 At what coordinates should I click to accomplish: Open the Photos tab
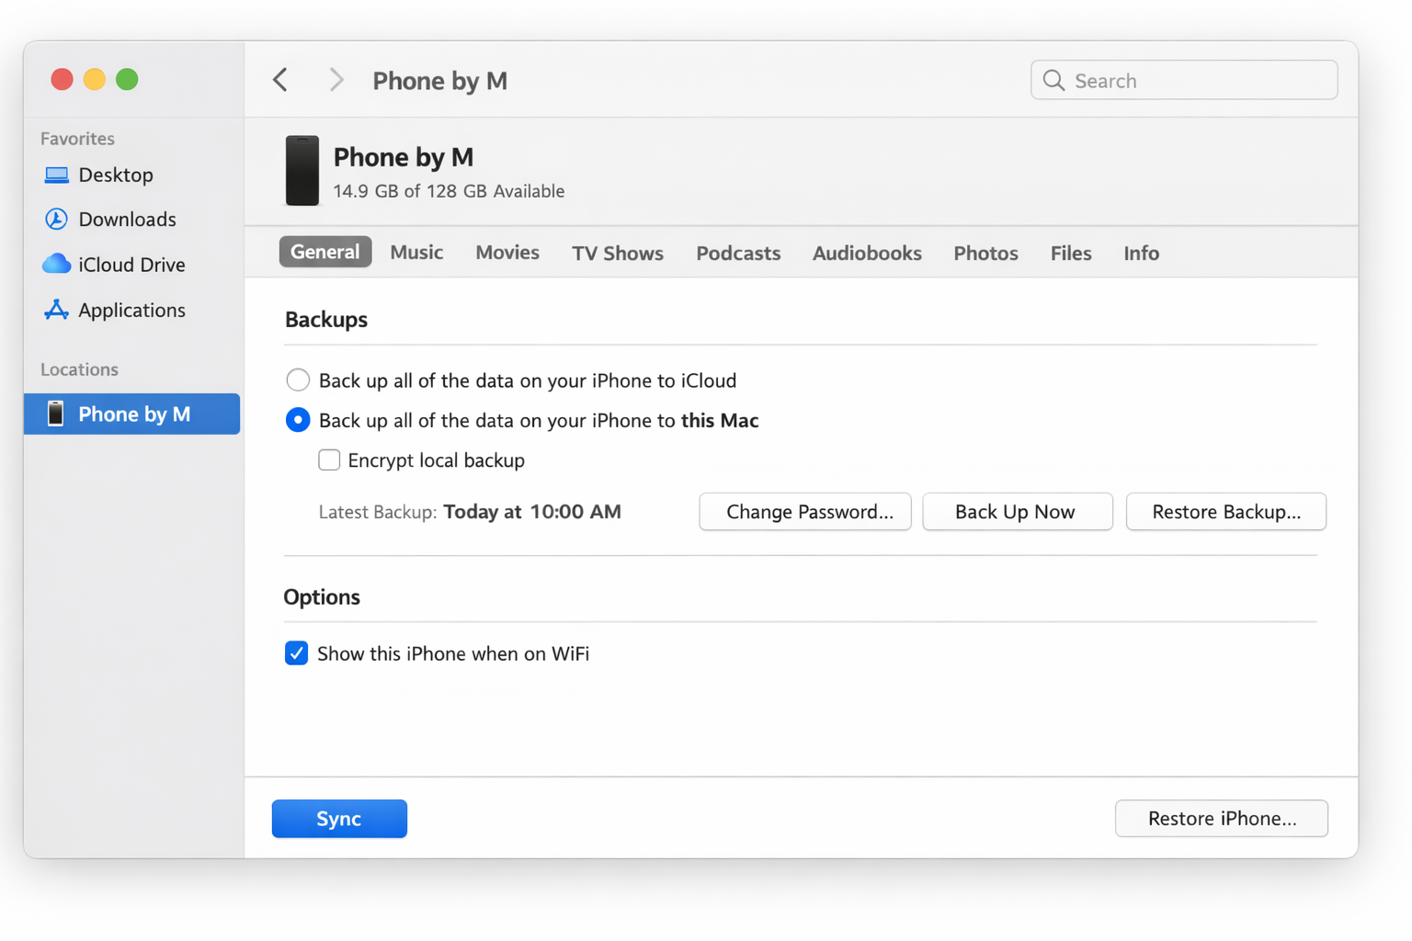click(x=985, y=253)
